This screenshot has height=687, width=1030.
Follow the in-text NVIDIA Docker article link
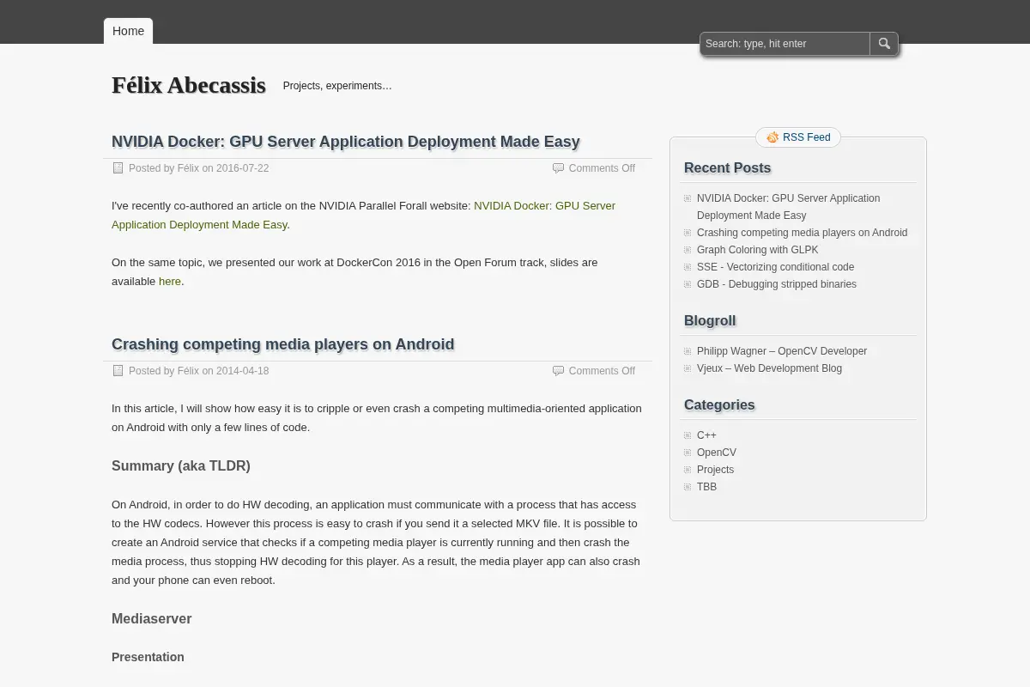(363, 216)
